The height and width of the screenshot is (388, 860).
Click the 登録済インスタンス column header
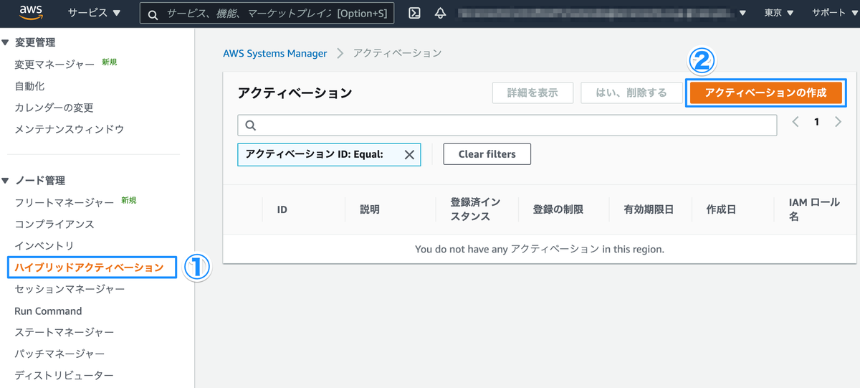pos(475,209)
